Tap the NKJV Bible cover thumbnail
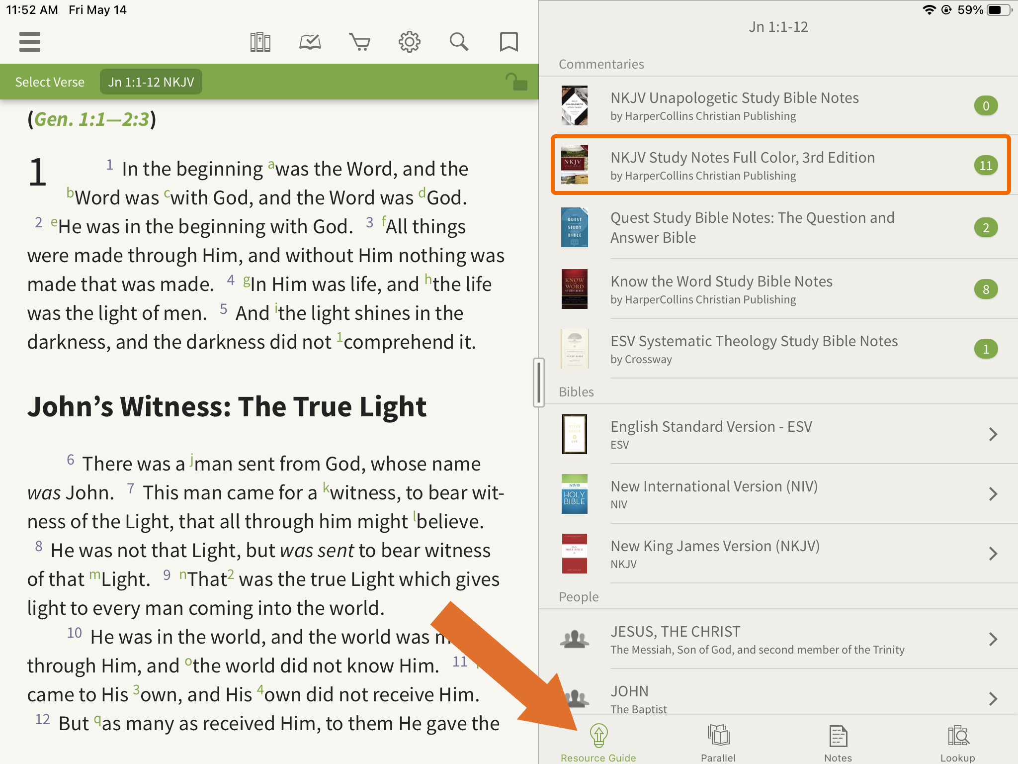The height and width of the screenshot is (764, 1018). 574,554
